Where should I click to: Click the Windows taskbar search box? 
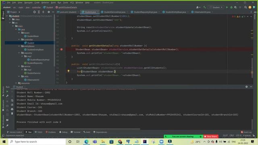37,141
